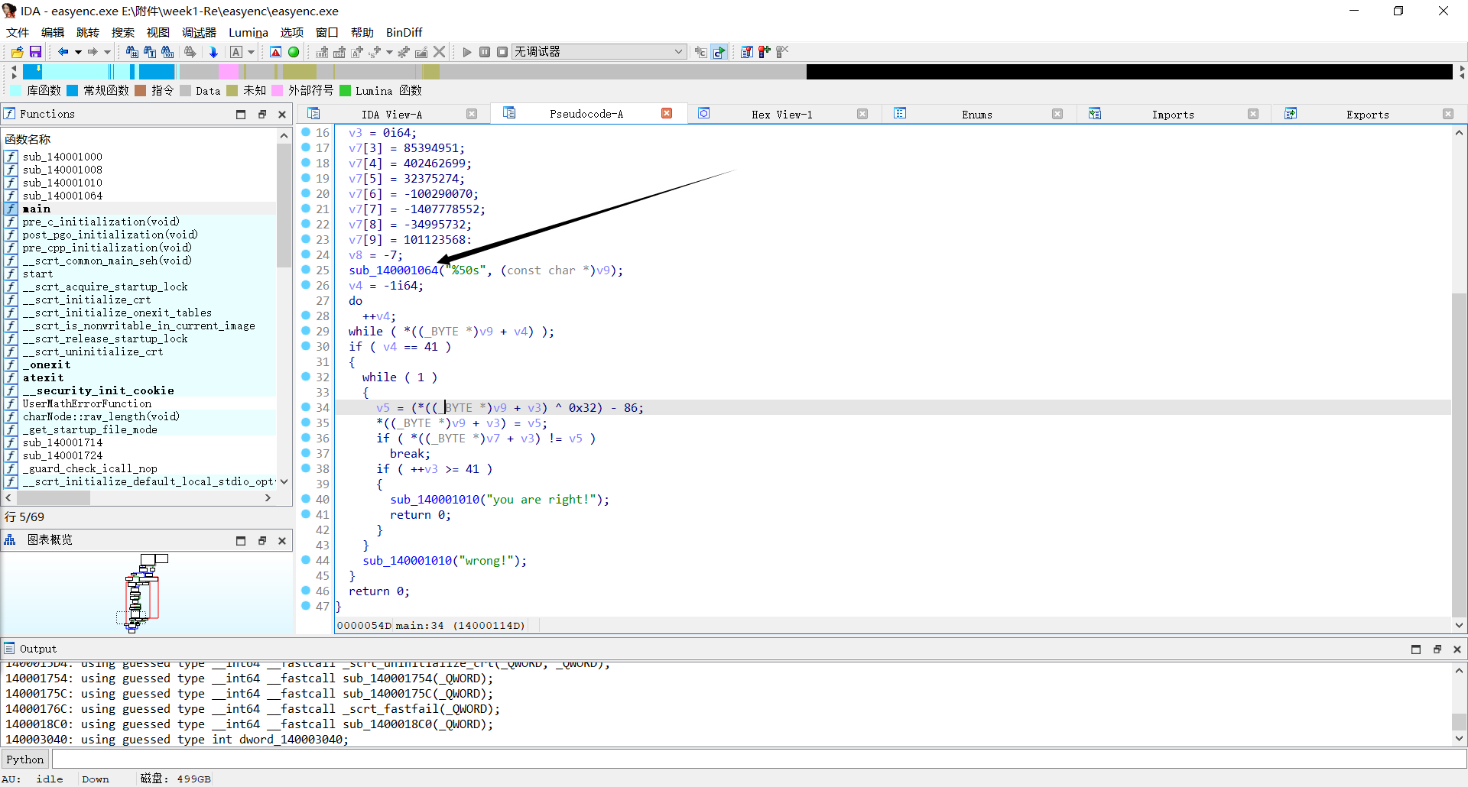Click the Open file toolbar icon

tap(17, 52)
